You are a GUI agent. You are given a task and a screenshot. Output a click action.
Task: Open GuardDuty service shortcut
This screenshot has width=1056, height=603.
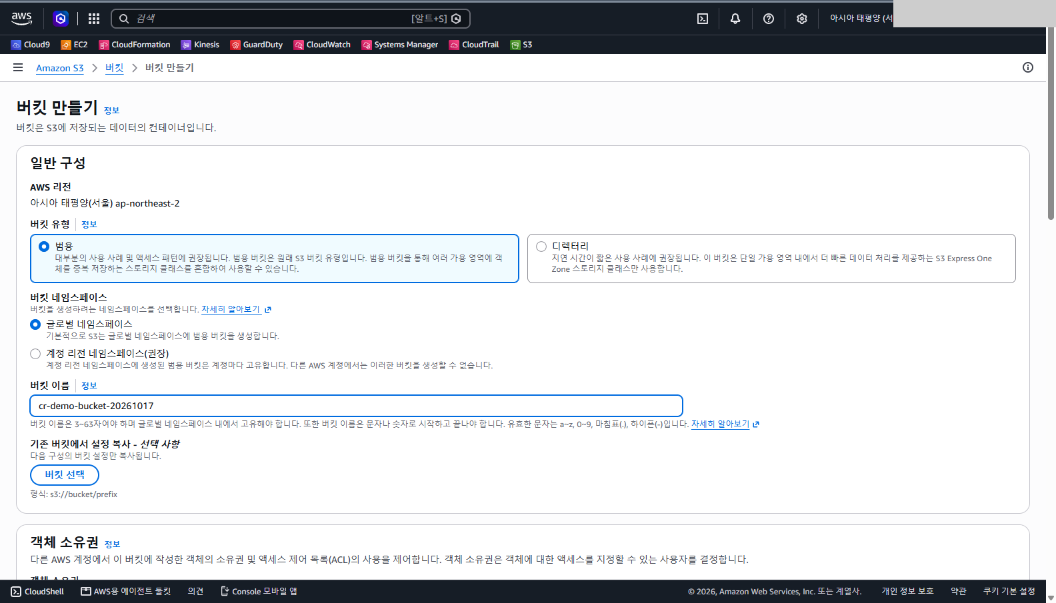pyautogui.click(x=257, y=45)
